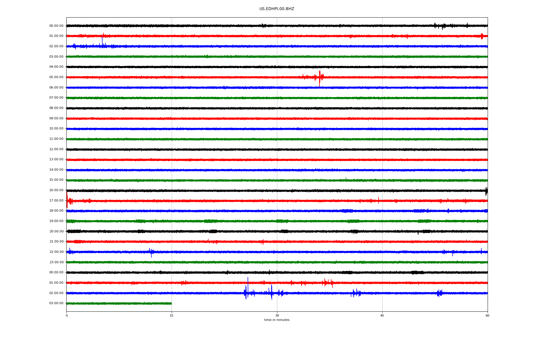Click the 15 minute tick label

pyautogui.click(x=172, y=316)
